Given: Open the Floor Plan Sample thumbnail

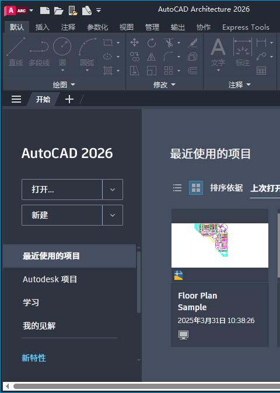Looking at the screenshot, I should point(220,245).
